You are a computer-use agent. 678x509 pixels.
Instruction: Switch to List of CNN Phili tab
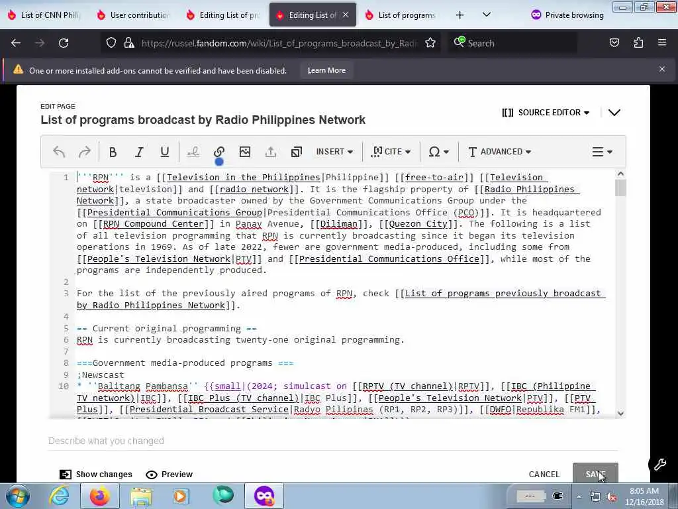tap(44, 15)
